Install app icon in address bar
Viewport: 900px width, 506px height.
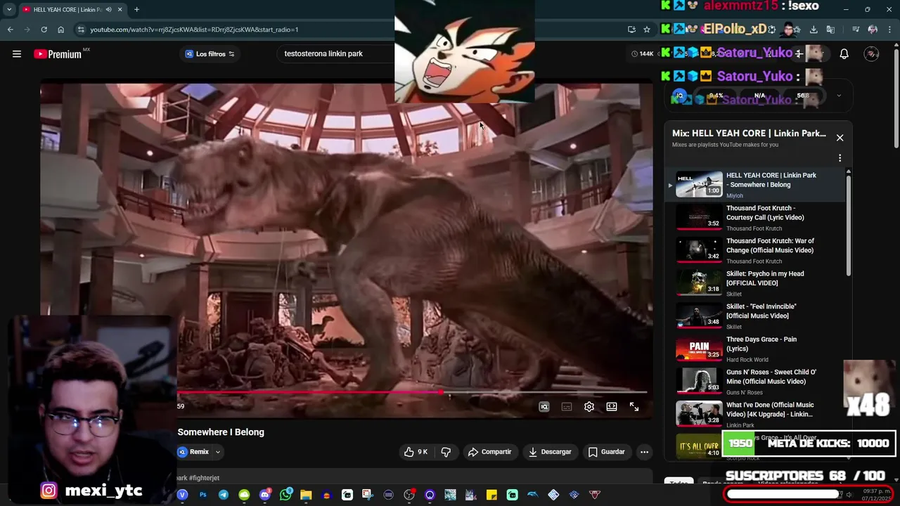[x=631, y=30]
